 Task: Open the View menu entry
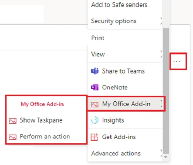[125, 54]
